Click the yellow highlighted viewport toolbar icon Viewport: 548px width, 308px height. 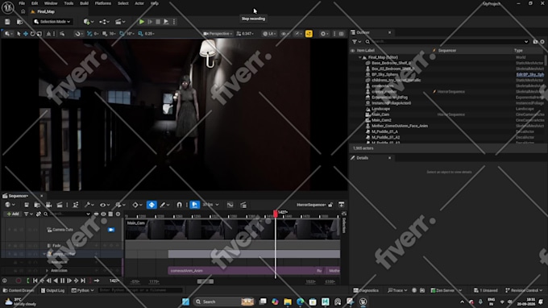tap(309, 34)
